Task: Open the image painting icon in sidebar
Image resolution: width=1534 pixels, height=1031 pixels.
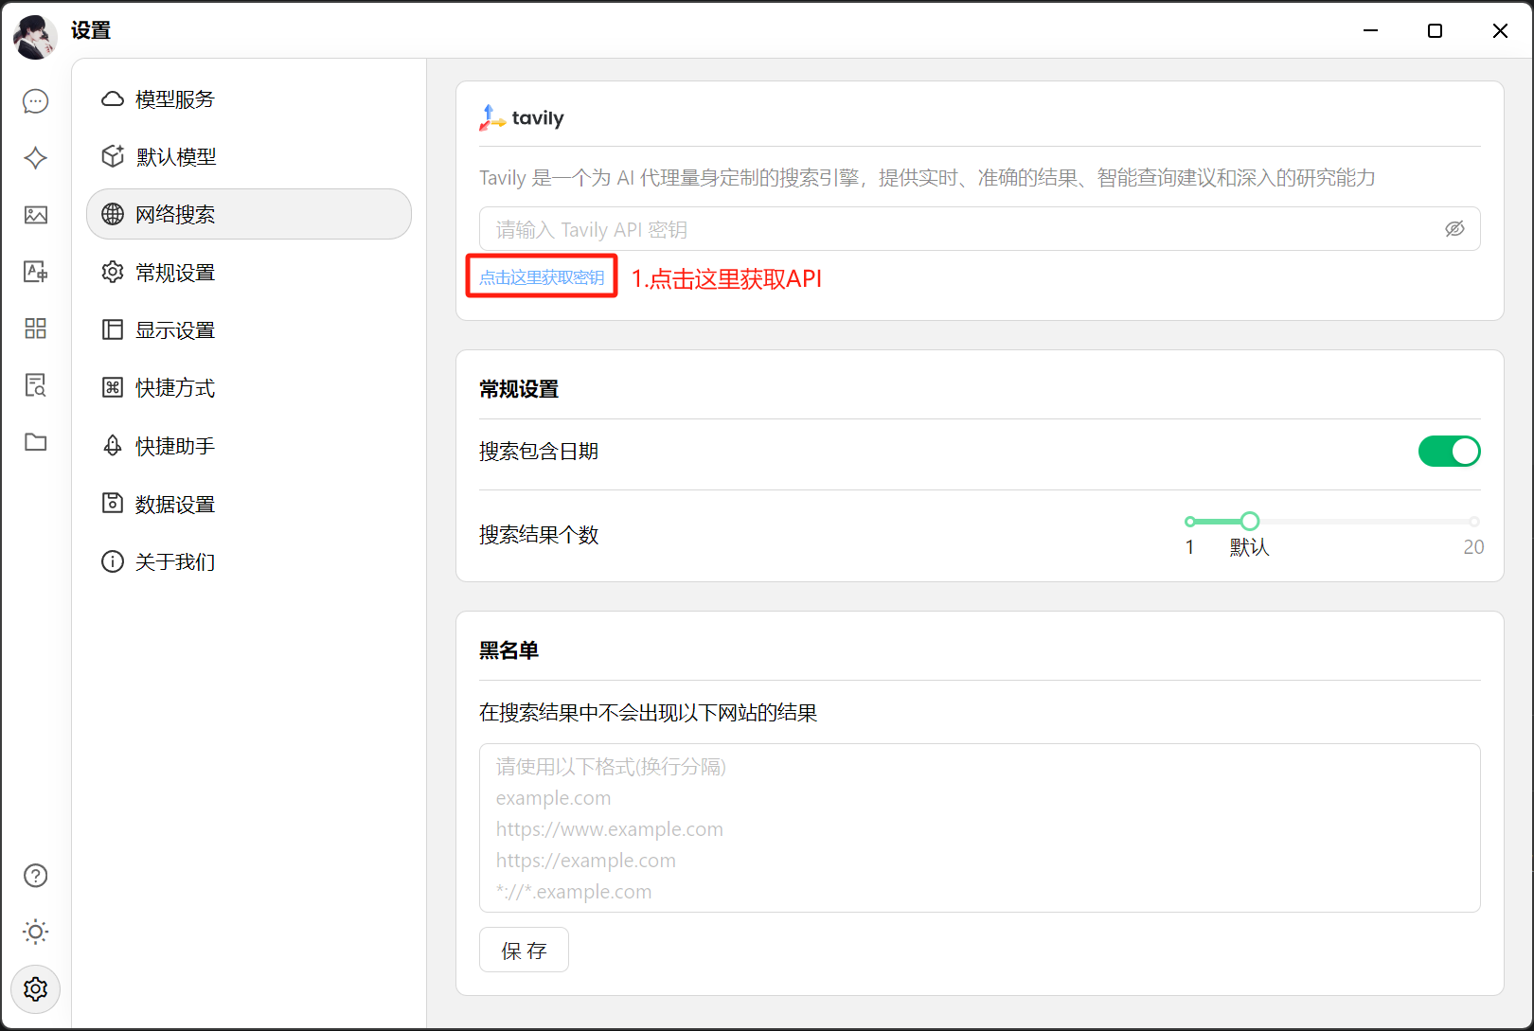Action: click(x=36, y=215)
